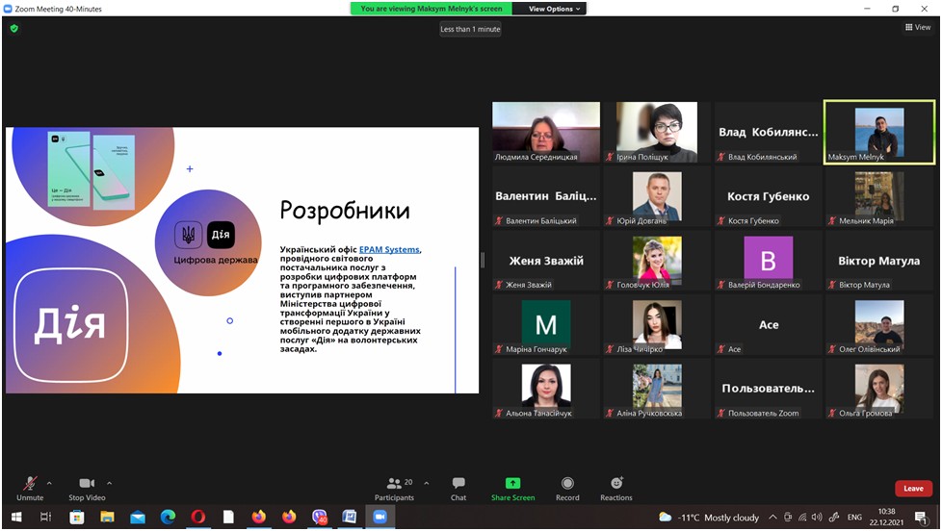Click the green Share Screen icon
942x531 pixels.
coord(512,484)
